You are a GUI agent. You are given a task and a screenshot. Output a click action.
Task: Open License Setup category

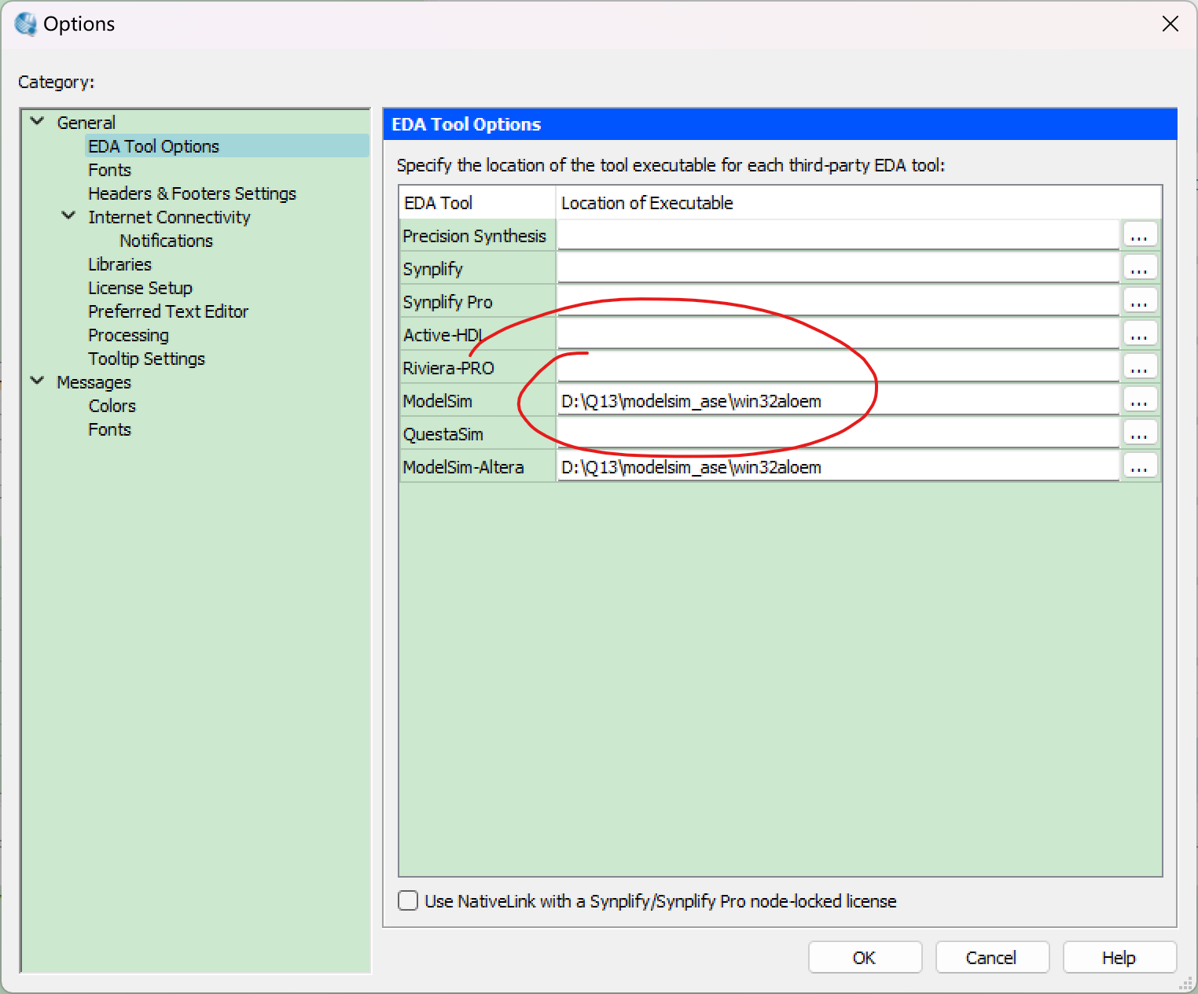tap(140, 288)
